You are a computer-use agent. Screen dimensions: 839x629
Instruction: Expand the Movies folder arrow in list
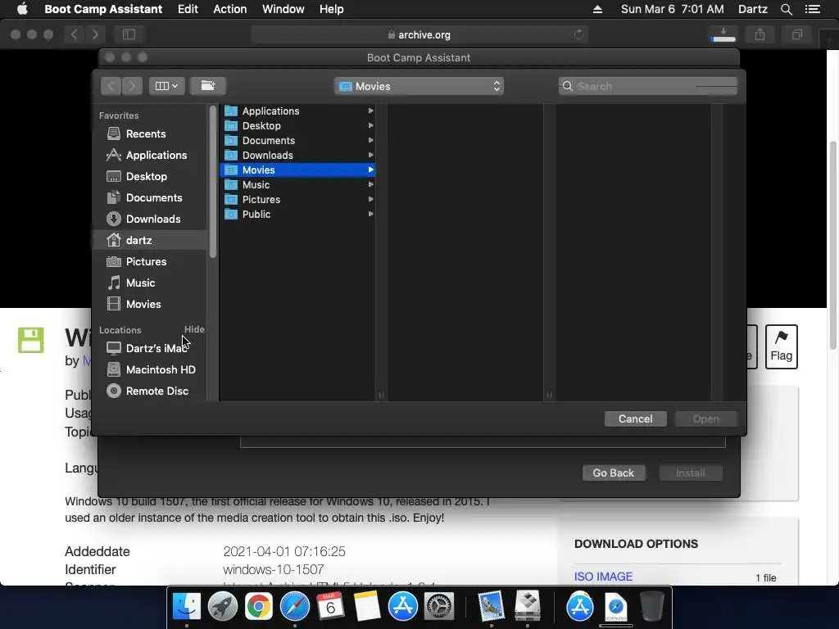click(x=370, y=170)
